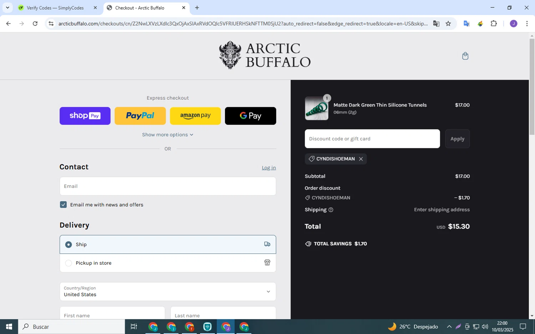The width and height of the screenshot is (535, 334).
Task: Click the Buscar taskbar search box
Action: tap(71, 327)
